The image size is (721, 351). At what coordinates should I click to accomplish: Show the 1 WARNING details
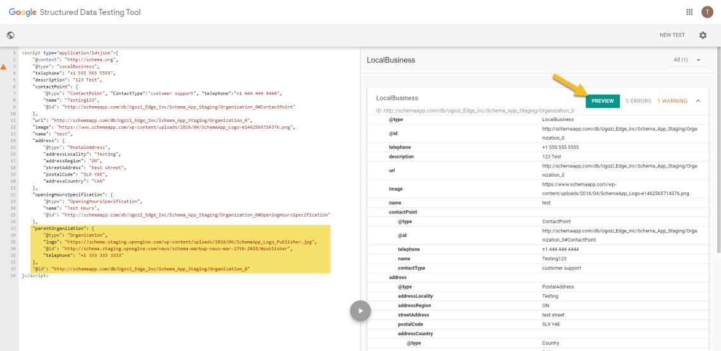click(672, 101)
